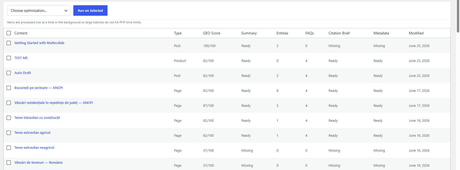Click Entities value 8 in București row
460x170 pixels.
point(277,91)
